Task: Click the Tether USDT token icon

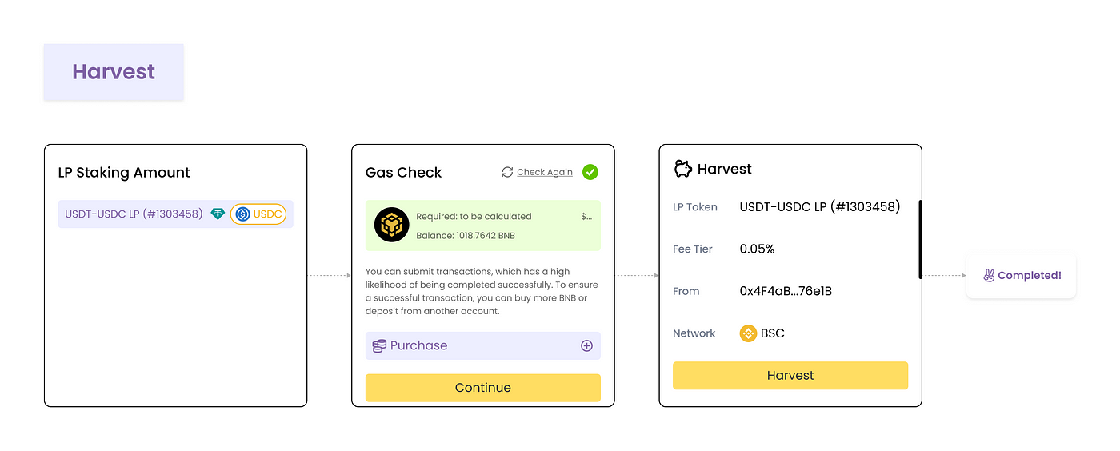Action: click(218, 214)
